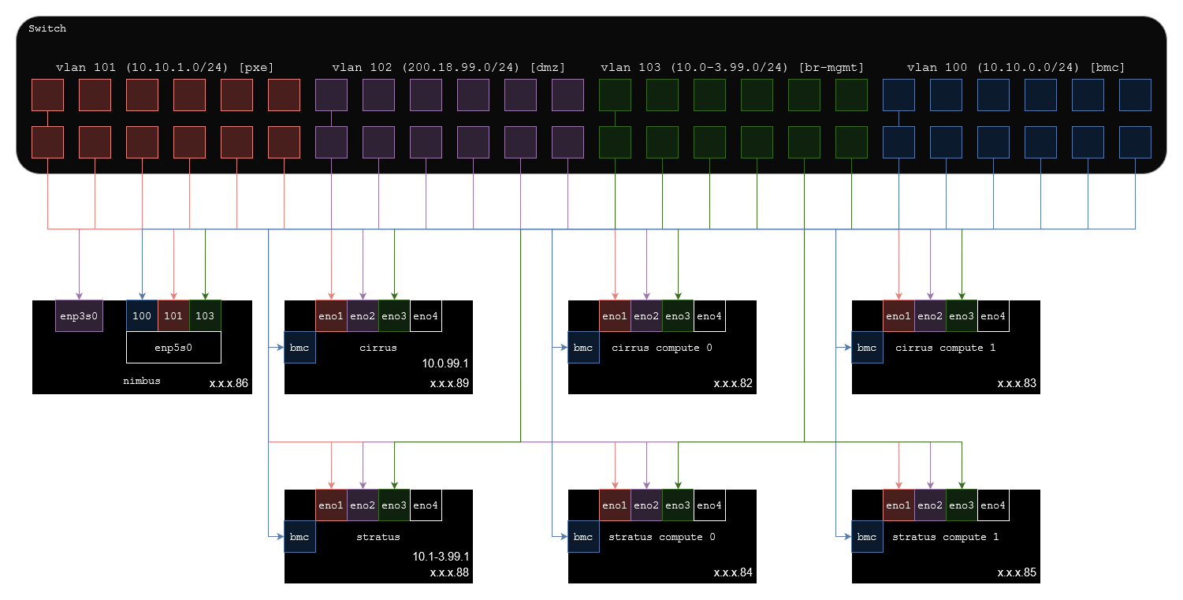The width and height of the screenshot is (1183, 600).
Task: Select the vlan 103 [br-mgmt] label
Action: pos(732,68)
